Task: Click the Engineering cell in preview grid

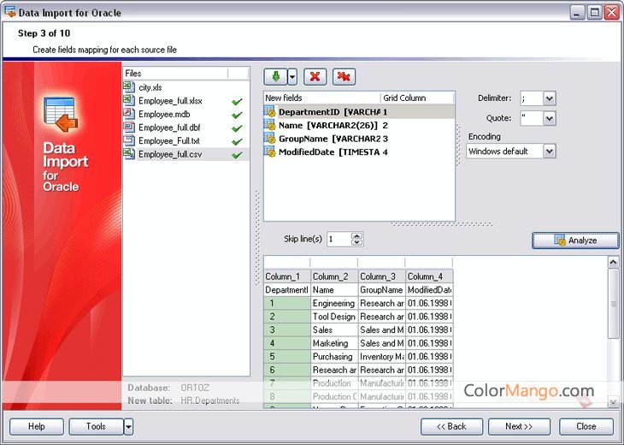Action: [x=334, y=303]
